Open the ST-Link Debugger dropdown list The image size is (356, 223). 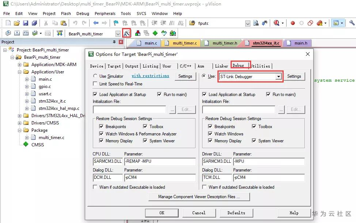tap(279, 77)
